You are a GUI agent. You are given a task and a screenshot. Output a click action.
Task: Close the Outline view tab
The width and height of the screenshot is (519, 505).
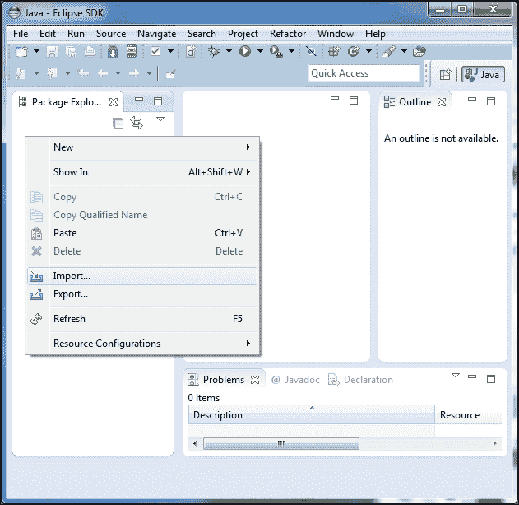point(442,102)
